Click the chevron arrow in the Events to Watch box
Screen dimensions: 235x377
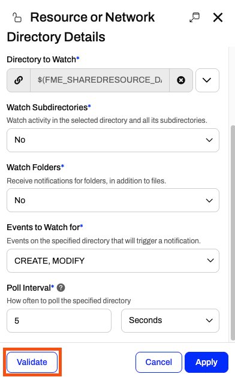[210, 261]
